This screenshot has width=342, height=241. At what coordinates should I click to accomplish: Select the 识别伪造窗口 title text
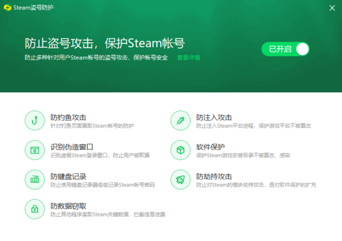tap(72, 147)
